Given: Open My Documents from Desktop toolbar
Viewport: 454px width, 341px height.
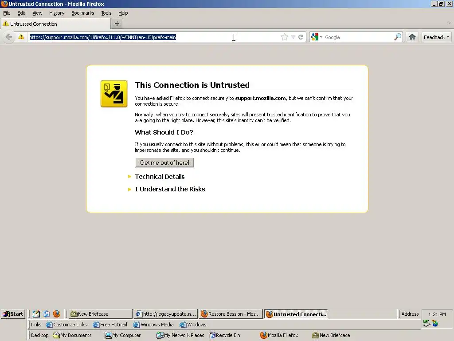Looking at the screenshot, I should coord(72,335).
